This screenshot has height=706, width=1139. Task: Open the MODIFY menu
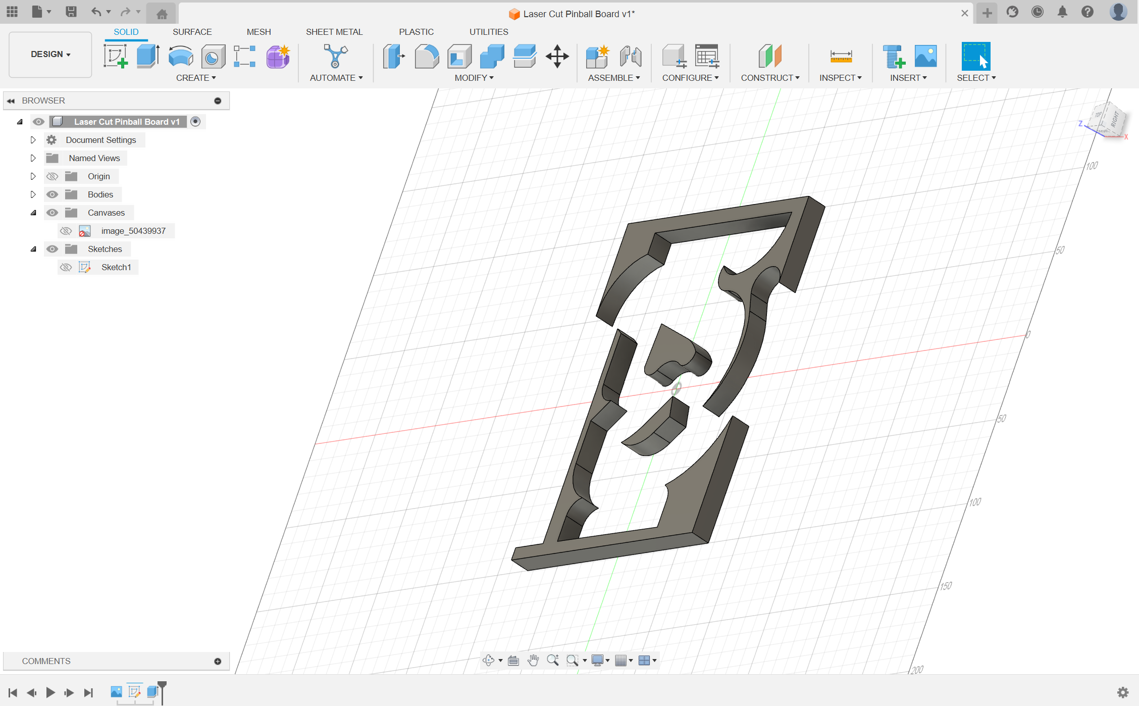[474, 78]
